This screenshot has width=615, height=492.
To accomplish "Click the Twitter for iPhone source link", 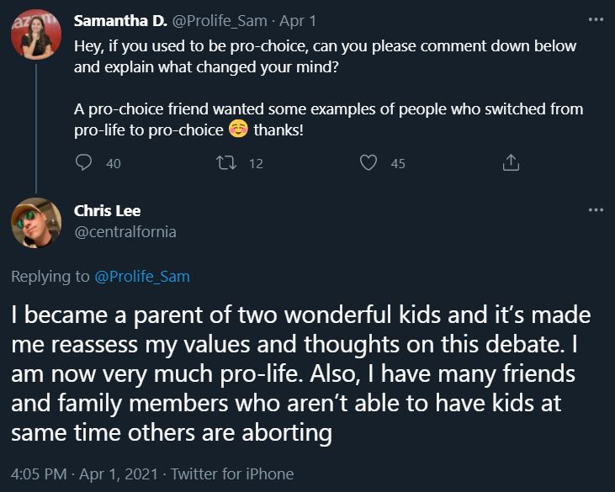I will pos(232,474).
